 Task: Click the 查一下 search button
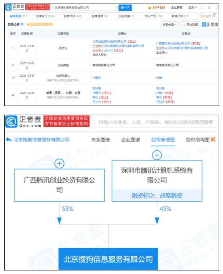[125, 8]
